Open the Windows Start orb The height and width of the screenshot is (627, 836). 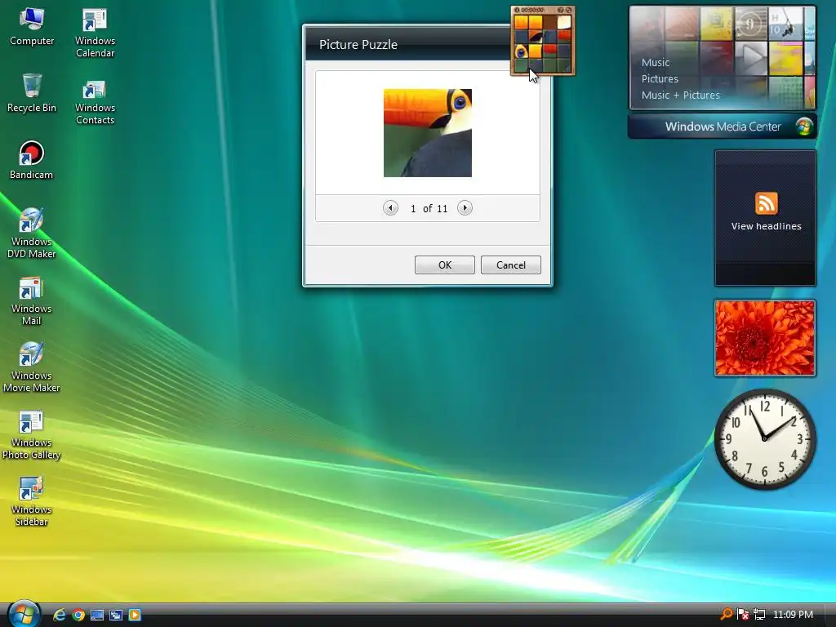24,614
